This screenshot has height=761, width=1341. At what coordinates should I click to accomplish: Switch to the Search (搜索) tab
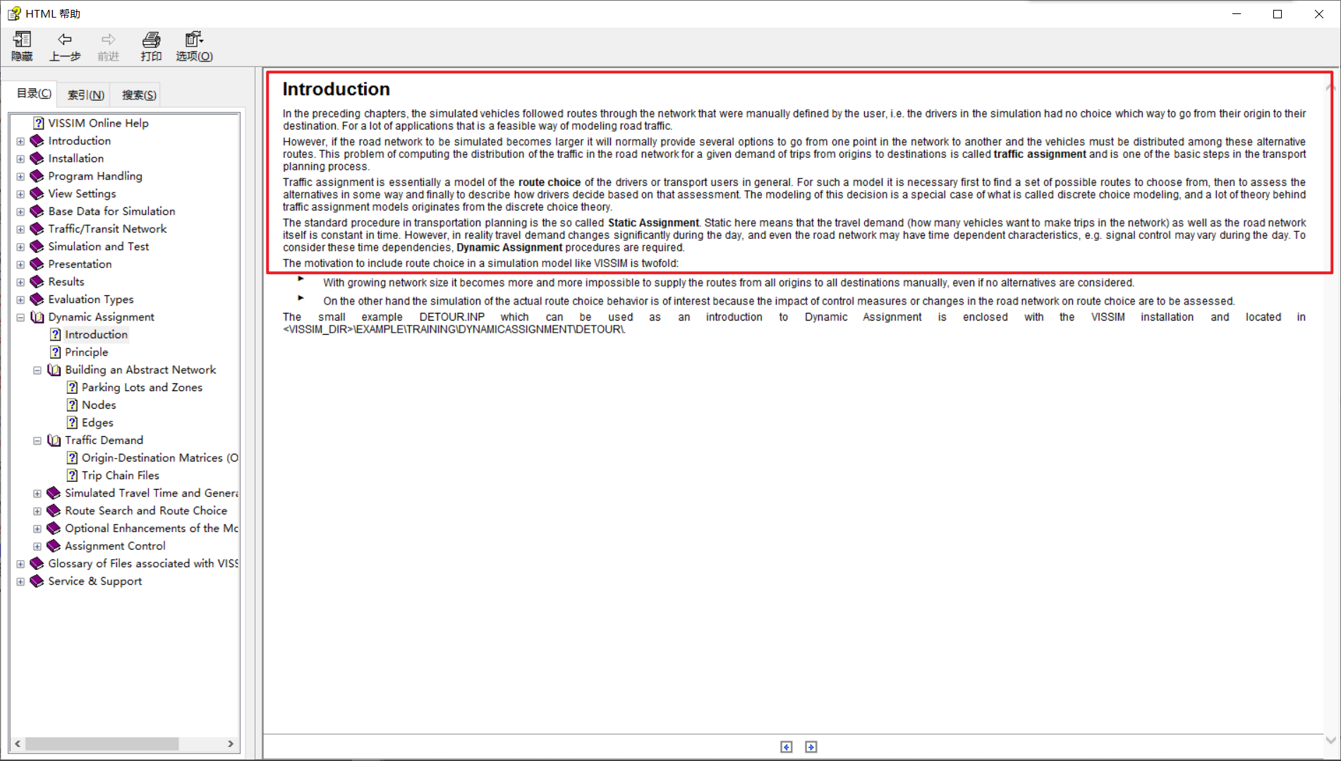pyautogui.click(x=139, y=95)
